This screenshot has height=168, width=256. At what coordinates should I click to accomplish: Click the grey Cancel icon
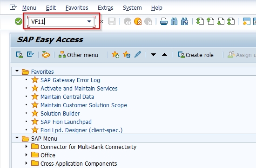click(x=148, y=21)
